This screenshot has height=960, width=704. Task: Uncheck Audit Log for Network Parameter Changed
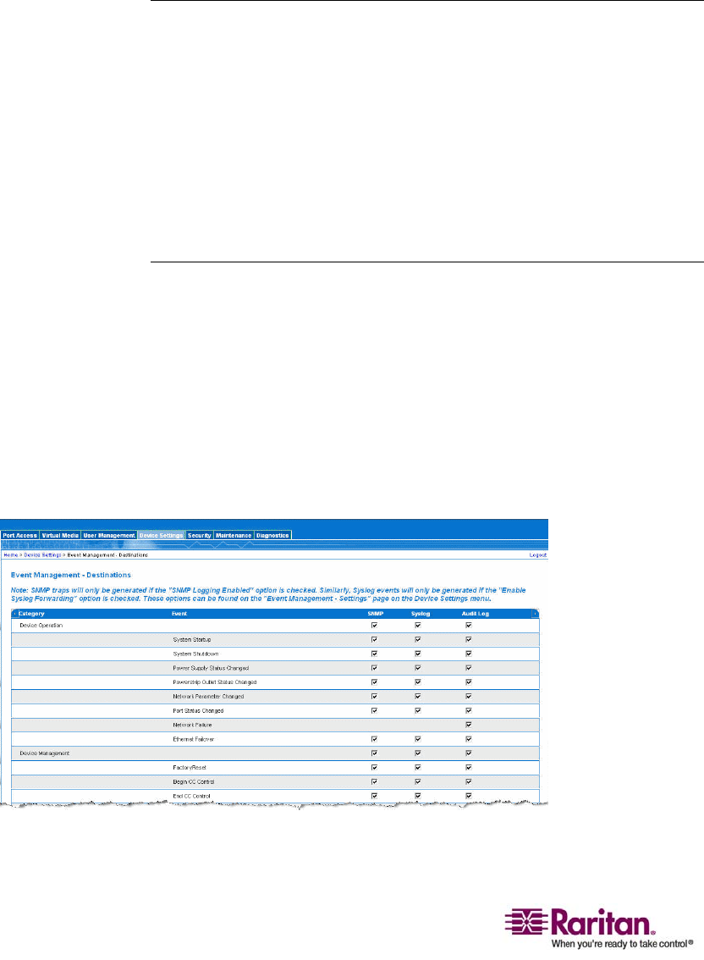pyautogui.click(x=468, y=696)
